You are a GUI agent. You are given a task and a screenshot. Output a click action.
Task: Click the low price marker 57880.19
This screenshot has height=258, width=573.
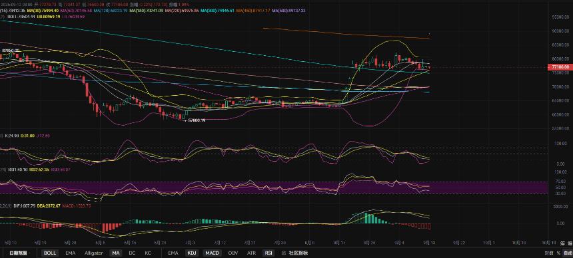click(x=197, y=120)
